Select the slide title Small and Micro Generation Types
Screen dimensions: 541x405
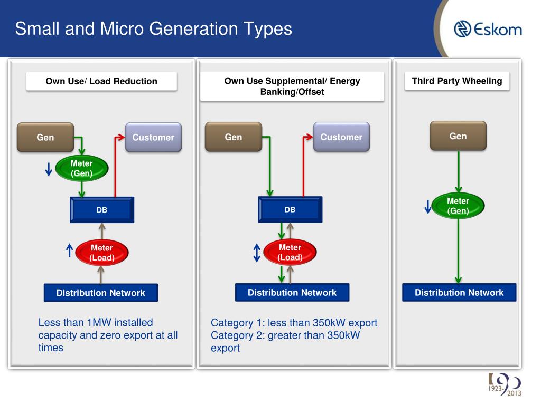[x=154, y=28]
